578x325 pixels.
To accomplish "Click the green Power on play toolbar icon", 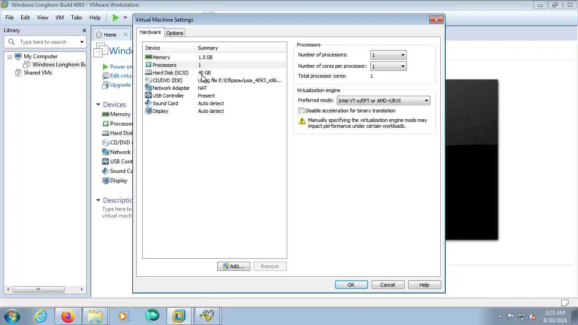I will pyautogui.click(x=116, y=18).
